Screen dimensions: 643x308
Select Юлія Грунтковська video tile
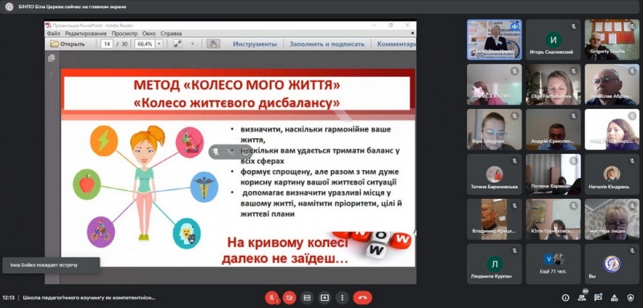[x=553, y=220]
